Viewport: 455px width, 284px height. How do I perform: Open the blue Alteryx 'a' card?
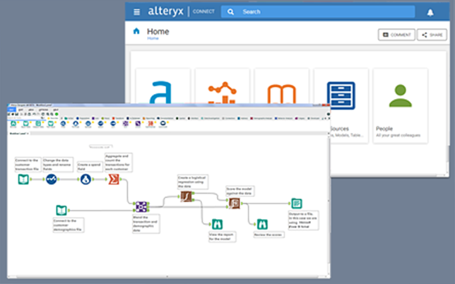click(x=162, y=87)
